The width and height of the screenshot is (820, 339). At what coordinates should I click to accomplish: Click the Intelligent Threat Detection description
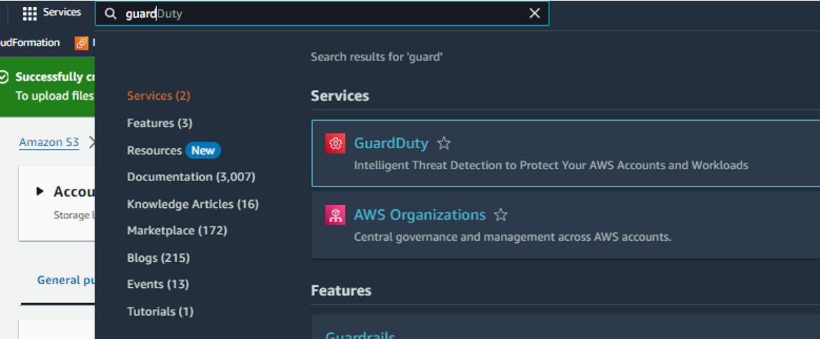551,166
